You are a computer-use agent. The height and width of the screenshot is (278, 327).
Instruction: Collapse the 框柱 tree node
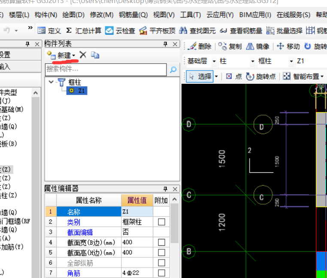pyautogui.click(x=51, y=82)
